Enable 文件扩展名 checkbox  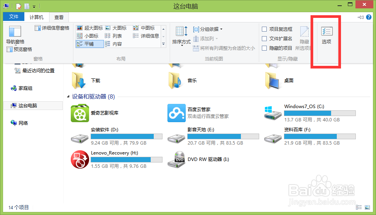pos(264,38)
